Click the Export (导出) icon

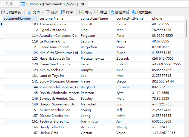click(x=96, y=12)
